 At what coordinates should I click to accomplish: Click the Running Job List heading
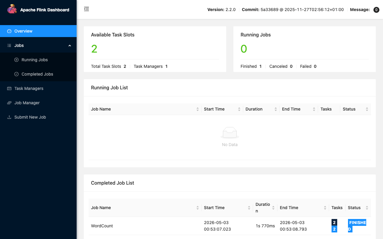pos(109,88)
